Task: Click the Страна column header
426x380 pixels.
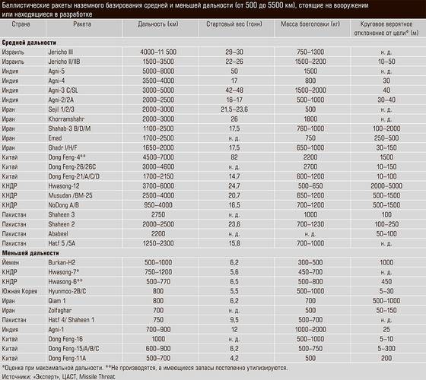Action: (21, 24)
